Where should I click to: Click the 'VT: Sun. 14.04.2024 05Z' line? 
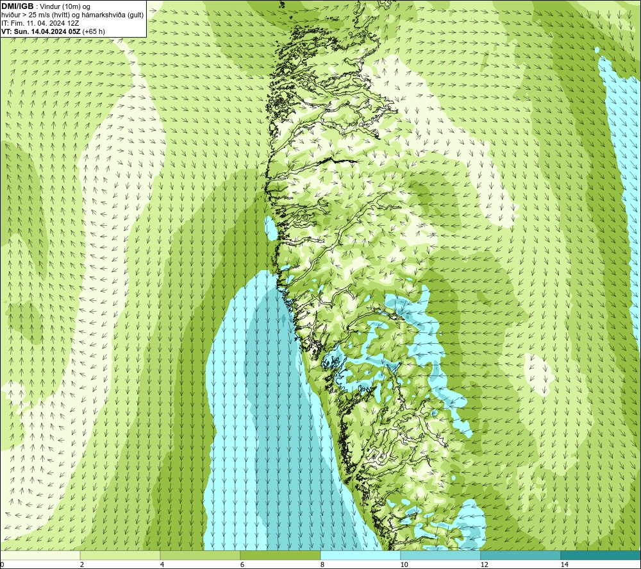pyautogui.click(x=41, y=31)
